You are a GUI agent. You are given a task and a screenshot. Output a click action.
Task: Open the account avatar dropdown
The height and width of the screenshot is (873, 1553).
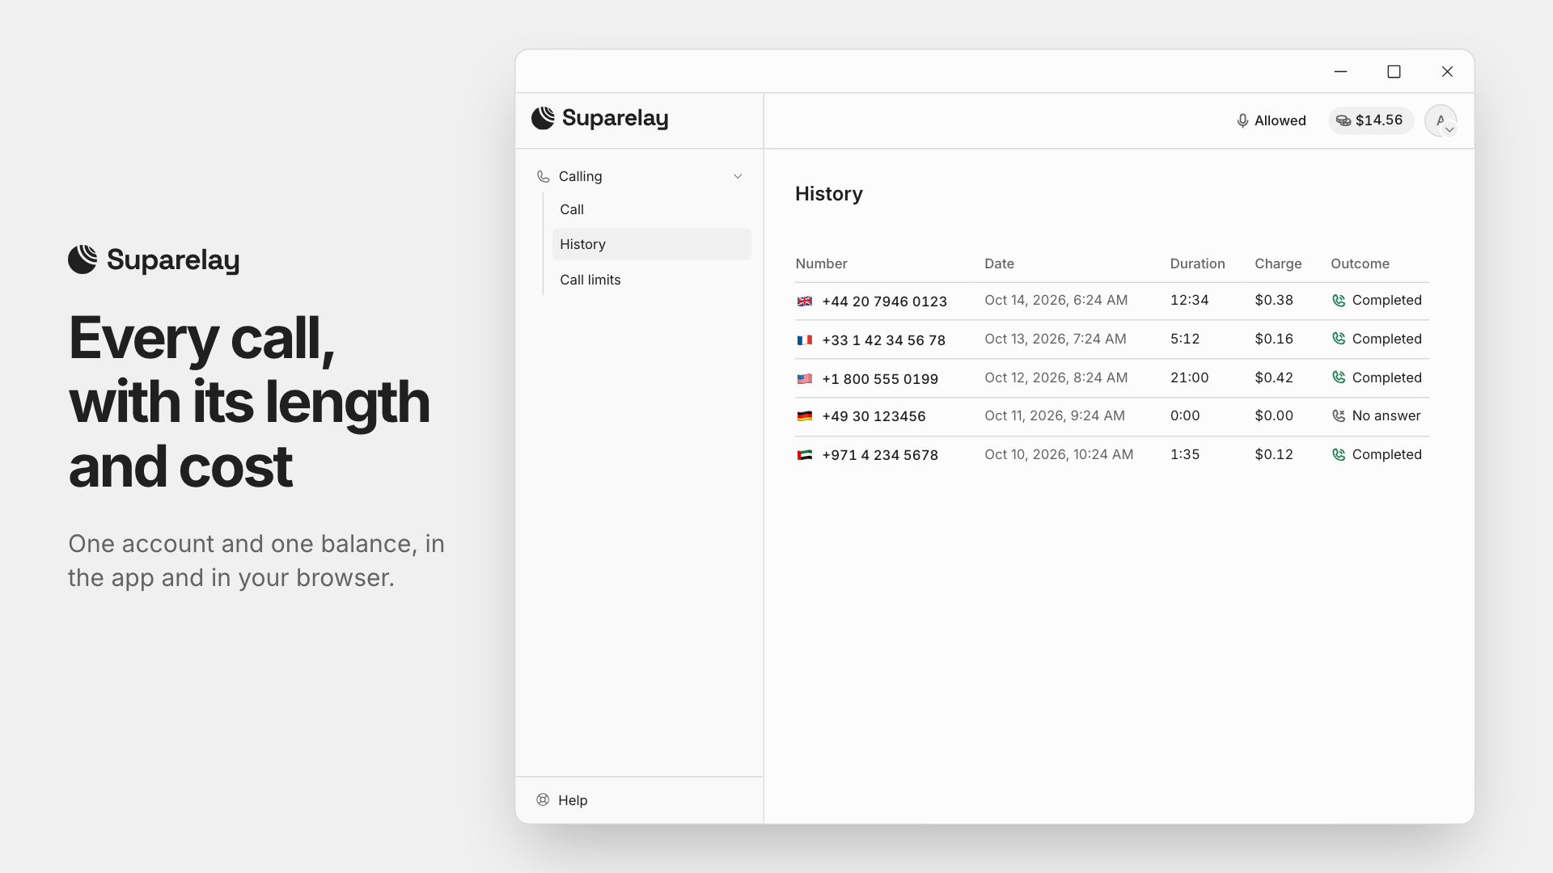[x=1441, y=120]
